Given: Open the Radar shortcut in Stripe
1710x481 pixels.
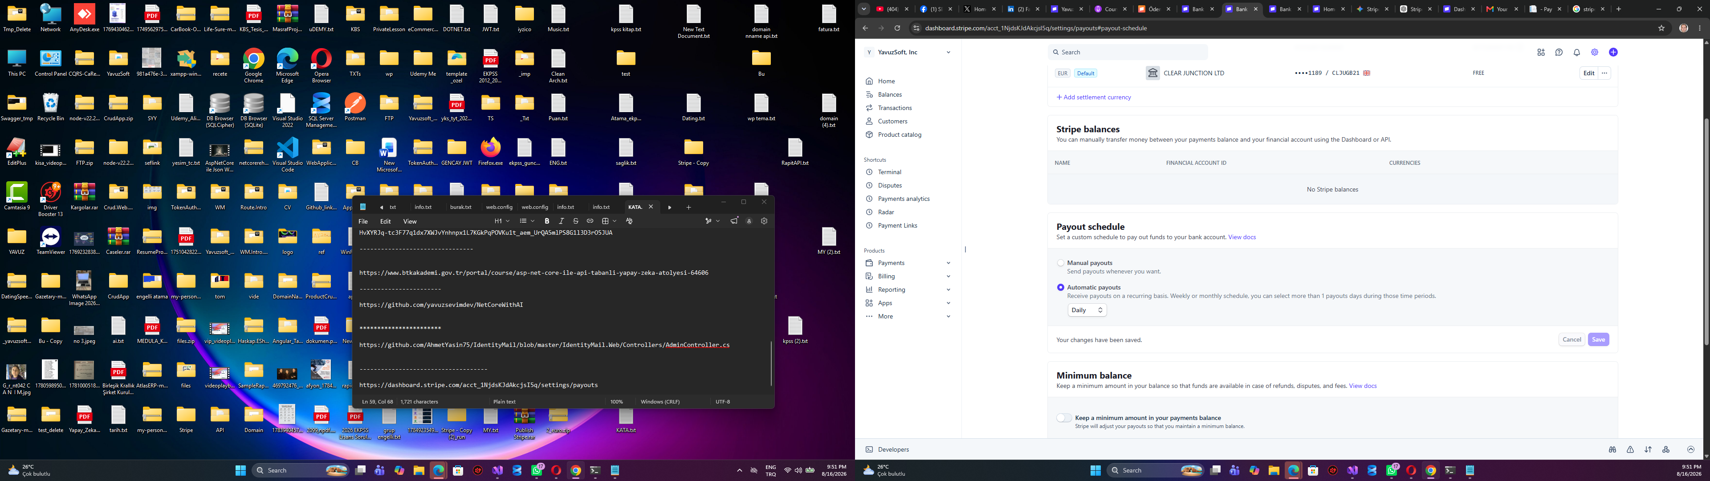Looking at the screenshot, I should [880, 212].
